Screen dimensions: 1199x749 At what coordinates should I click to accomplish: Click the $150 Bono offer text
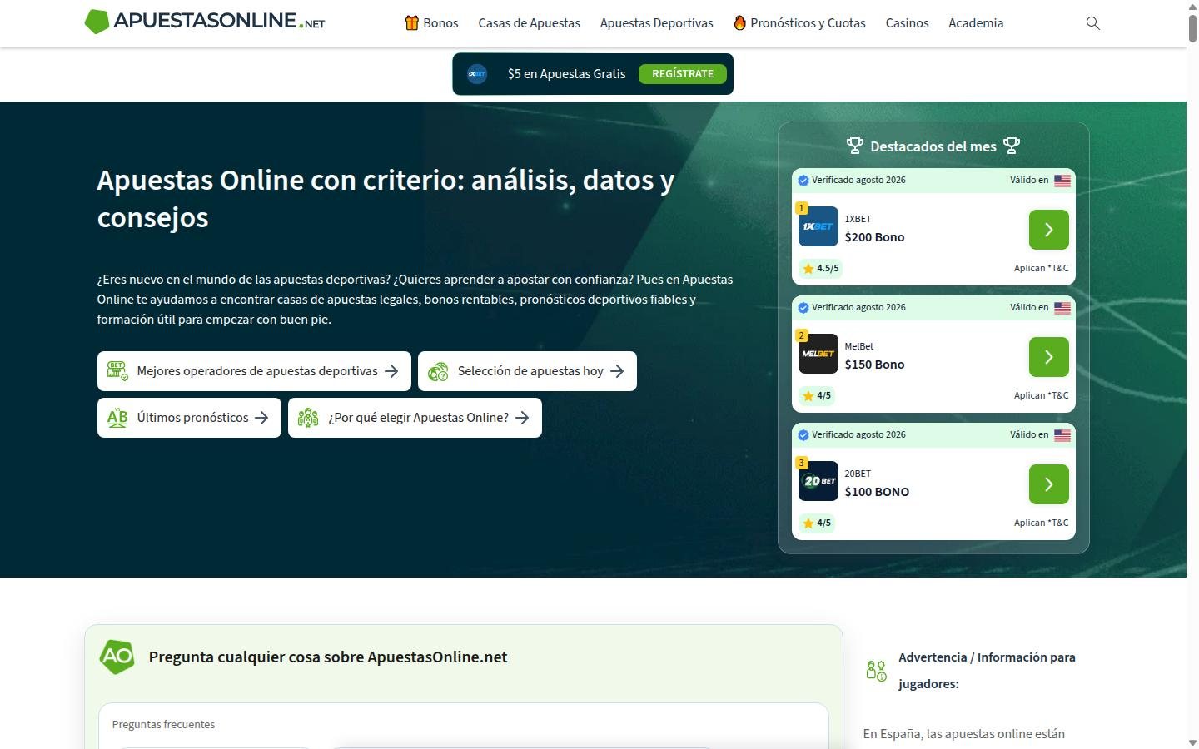(874, 365)
